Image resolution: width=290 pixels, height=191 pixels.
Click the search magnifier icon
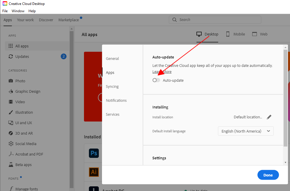(174, 19)
